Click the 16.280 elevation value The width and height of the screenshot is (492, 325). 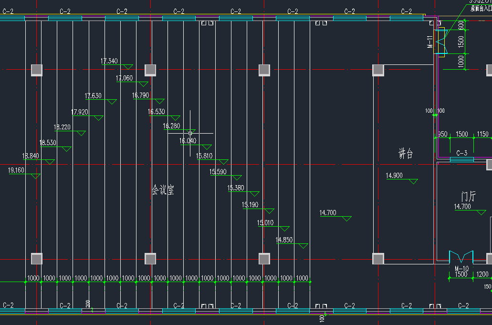tap(172, 126)
